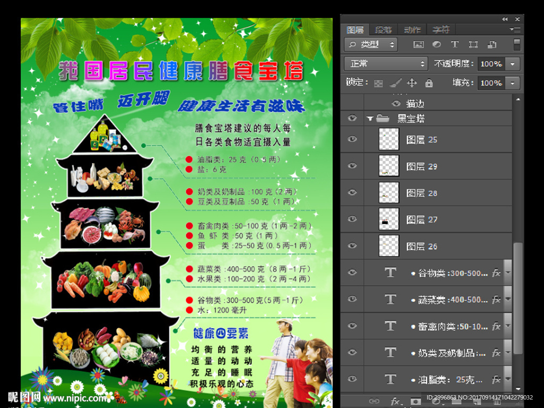This screenshot has height=408, width=544.
Task: Expand effects arrow on 蔬菜类 layer
Action: [508, 299]
